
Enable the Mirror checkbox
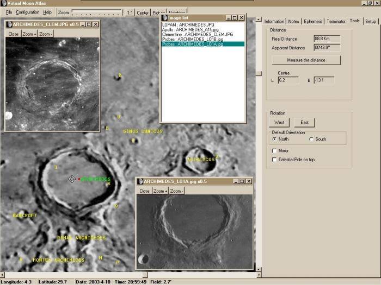point(274,151)
